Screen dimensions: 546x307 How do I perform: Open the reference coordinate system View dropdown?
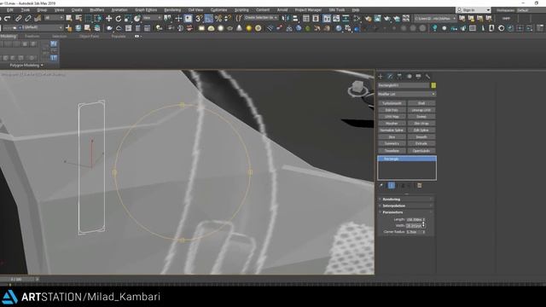(x=152, y=18)
